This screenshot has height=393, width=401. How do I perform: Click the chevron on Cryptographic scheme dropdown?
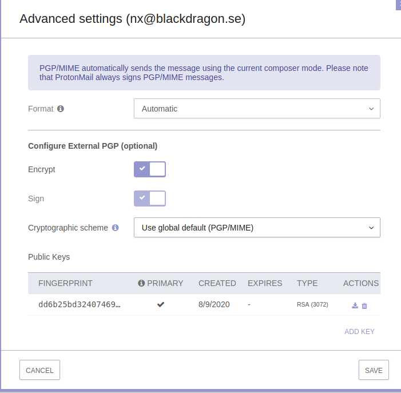pos(371,228)
